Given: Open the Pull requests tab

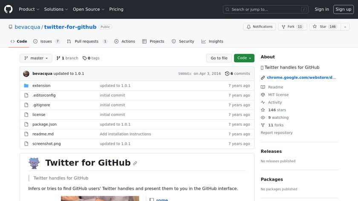Looking at the screenshot, I should pos(87,41).
